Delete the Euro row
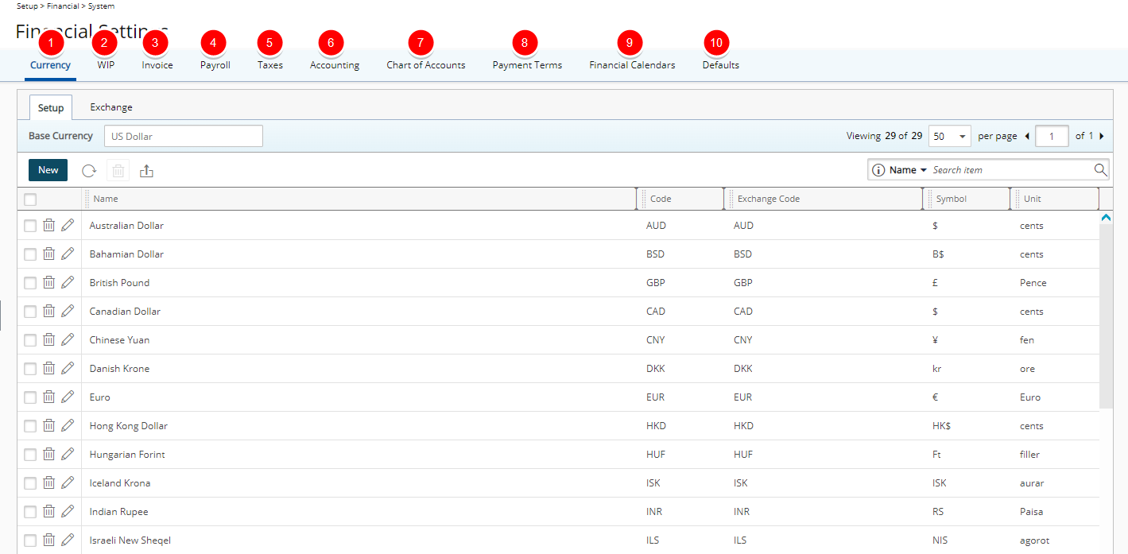This screenshot has width=1128, height=554. [x=48, y=397]
